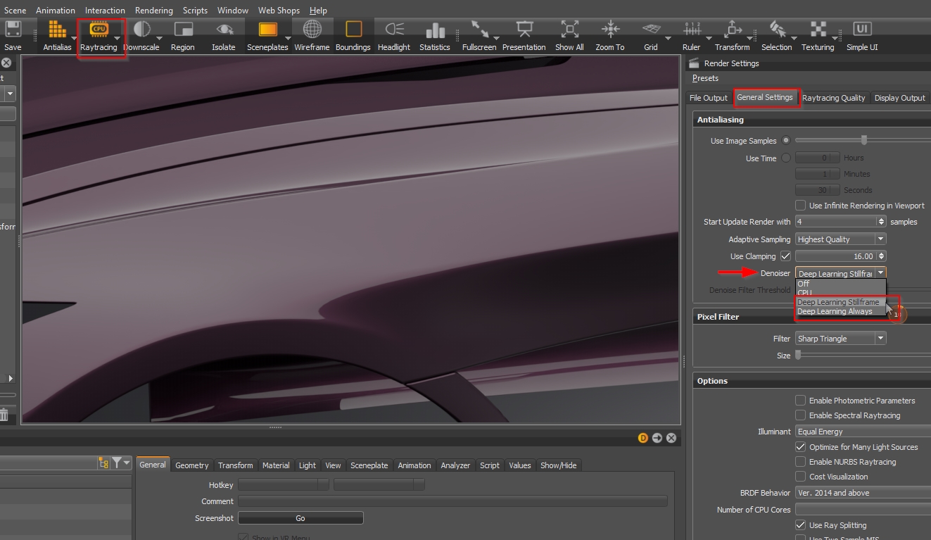Screen dimensions: 931x540
Task: Open the Adaptive Sampling dropdown
Action: (840, 239)
